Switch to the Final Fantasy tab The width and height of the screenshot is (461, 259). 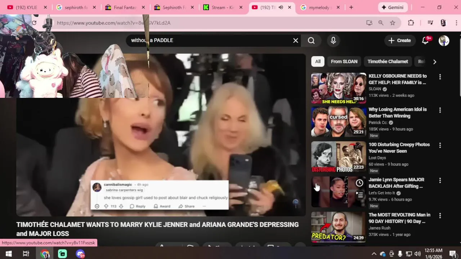point(124,7)
